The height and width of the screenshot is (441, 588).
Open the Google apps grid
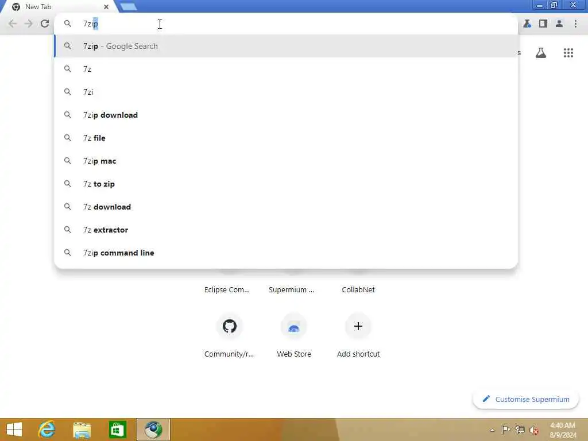click(x=568, y=53)
